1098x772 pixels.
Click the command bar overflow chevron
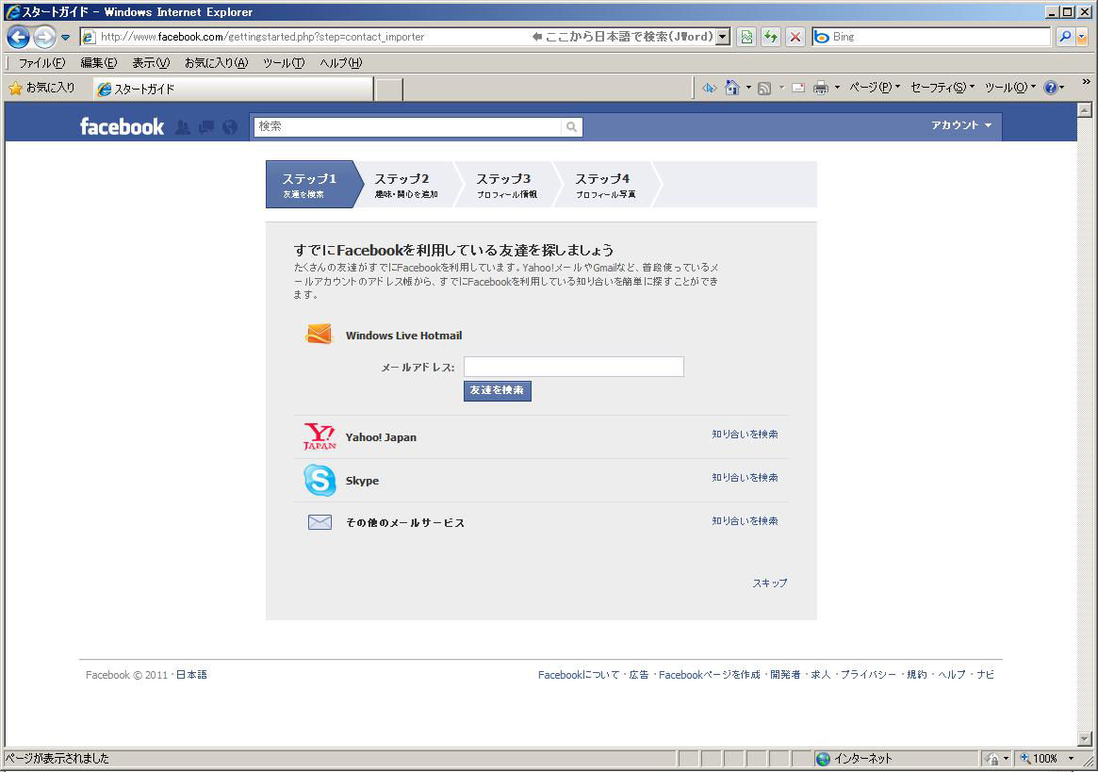[1086, 82]
